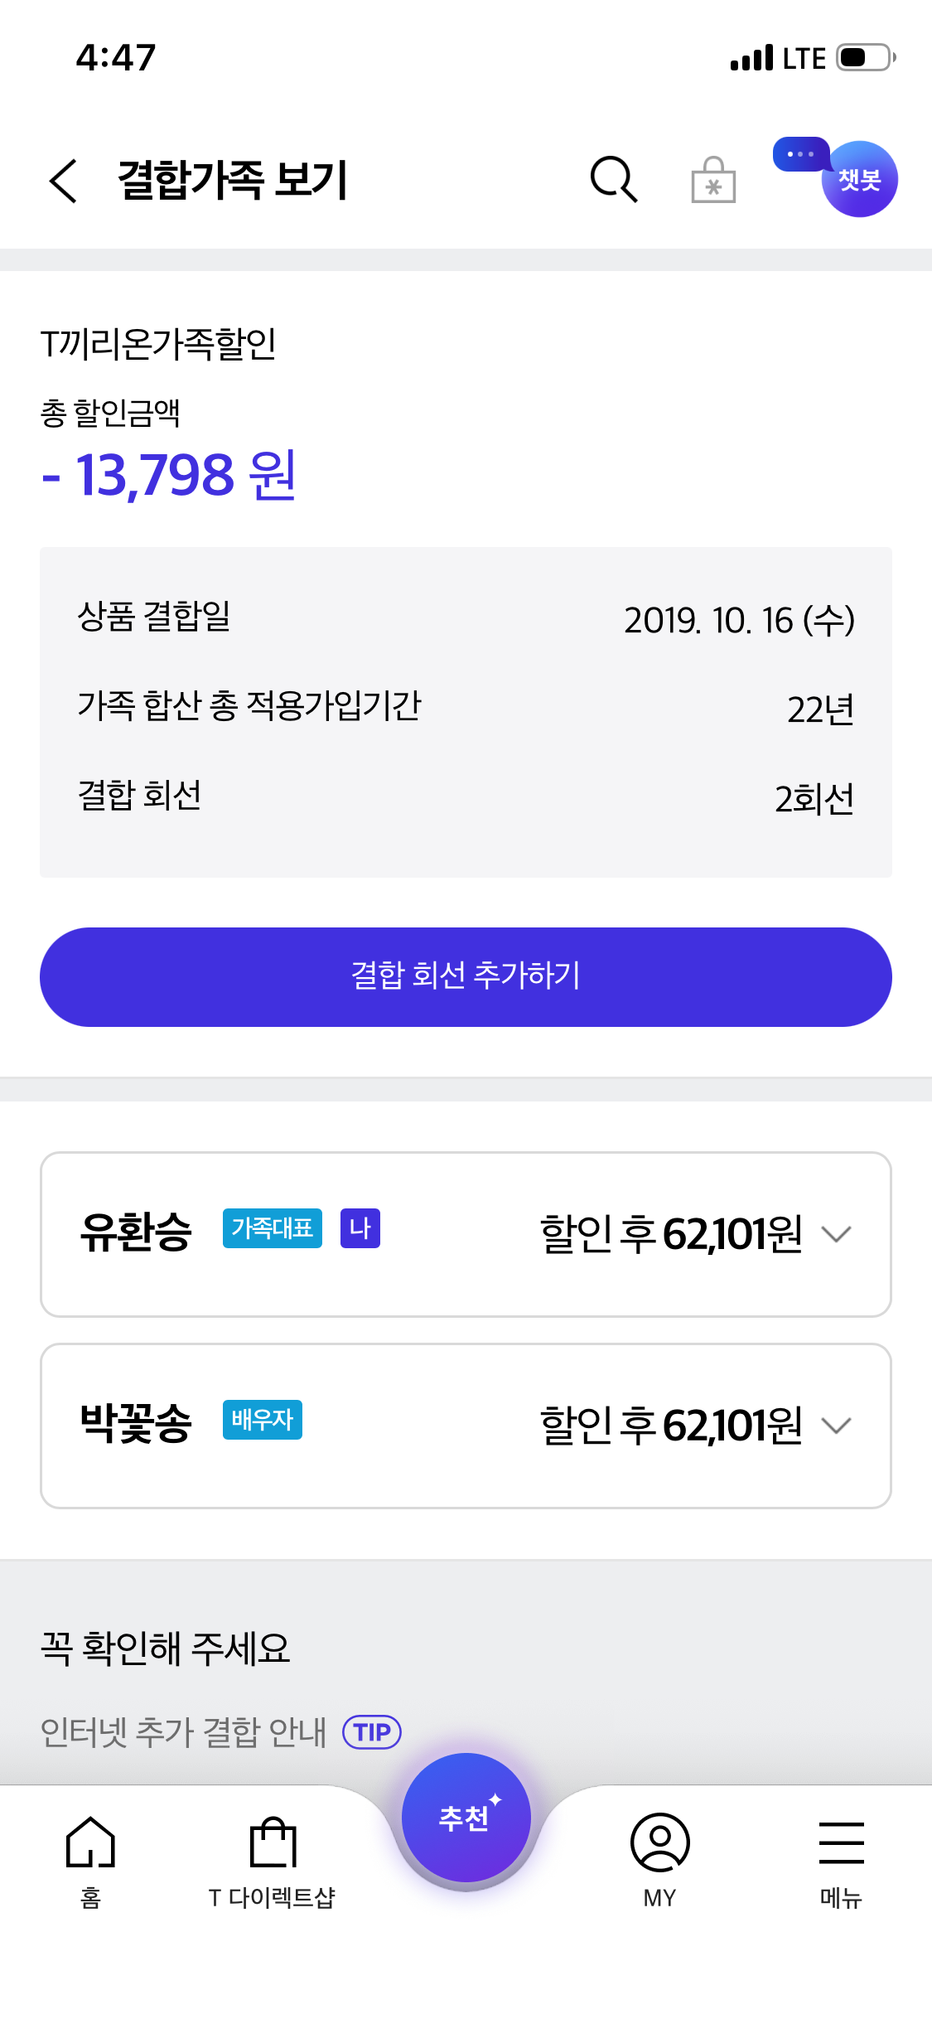
Task: Tap the floating 추천 button
Action: pos(466,1818)
